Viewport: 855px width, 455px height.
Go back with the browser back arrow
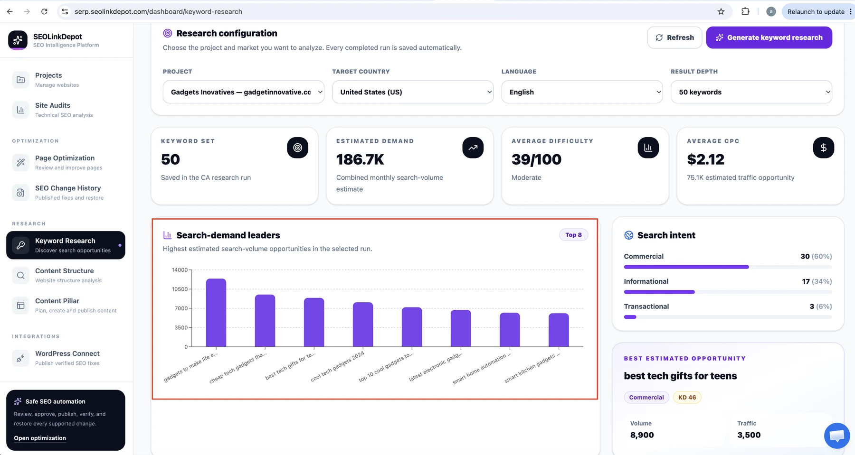[x=9, y=11]
